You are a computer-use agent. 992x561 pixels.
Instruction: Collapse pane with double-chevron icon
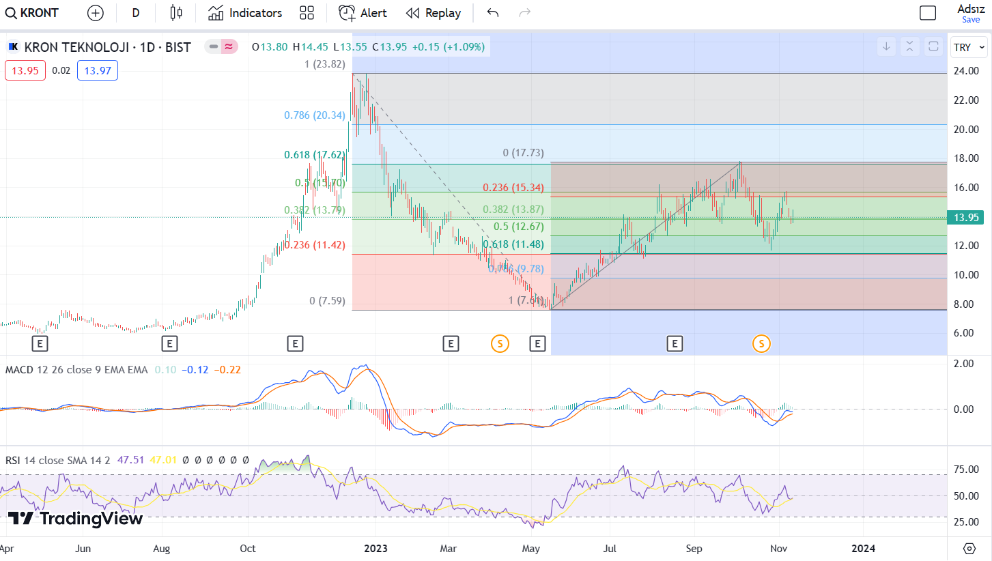(x=909, y=46)
